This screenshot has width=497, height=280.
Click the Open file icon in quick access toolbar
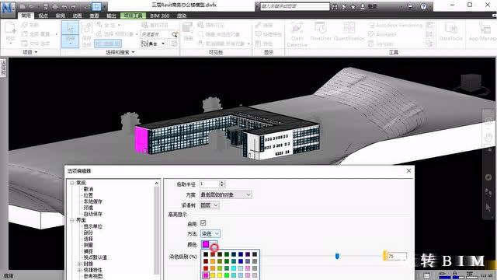click(32, 6)
